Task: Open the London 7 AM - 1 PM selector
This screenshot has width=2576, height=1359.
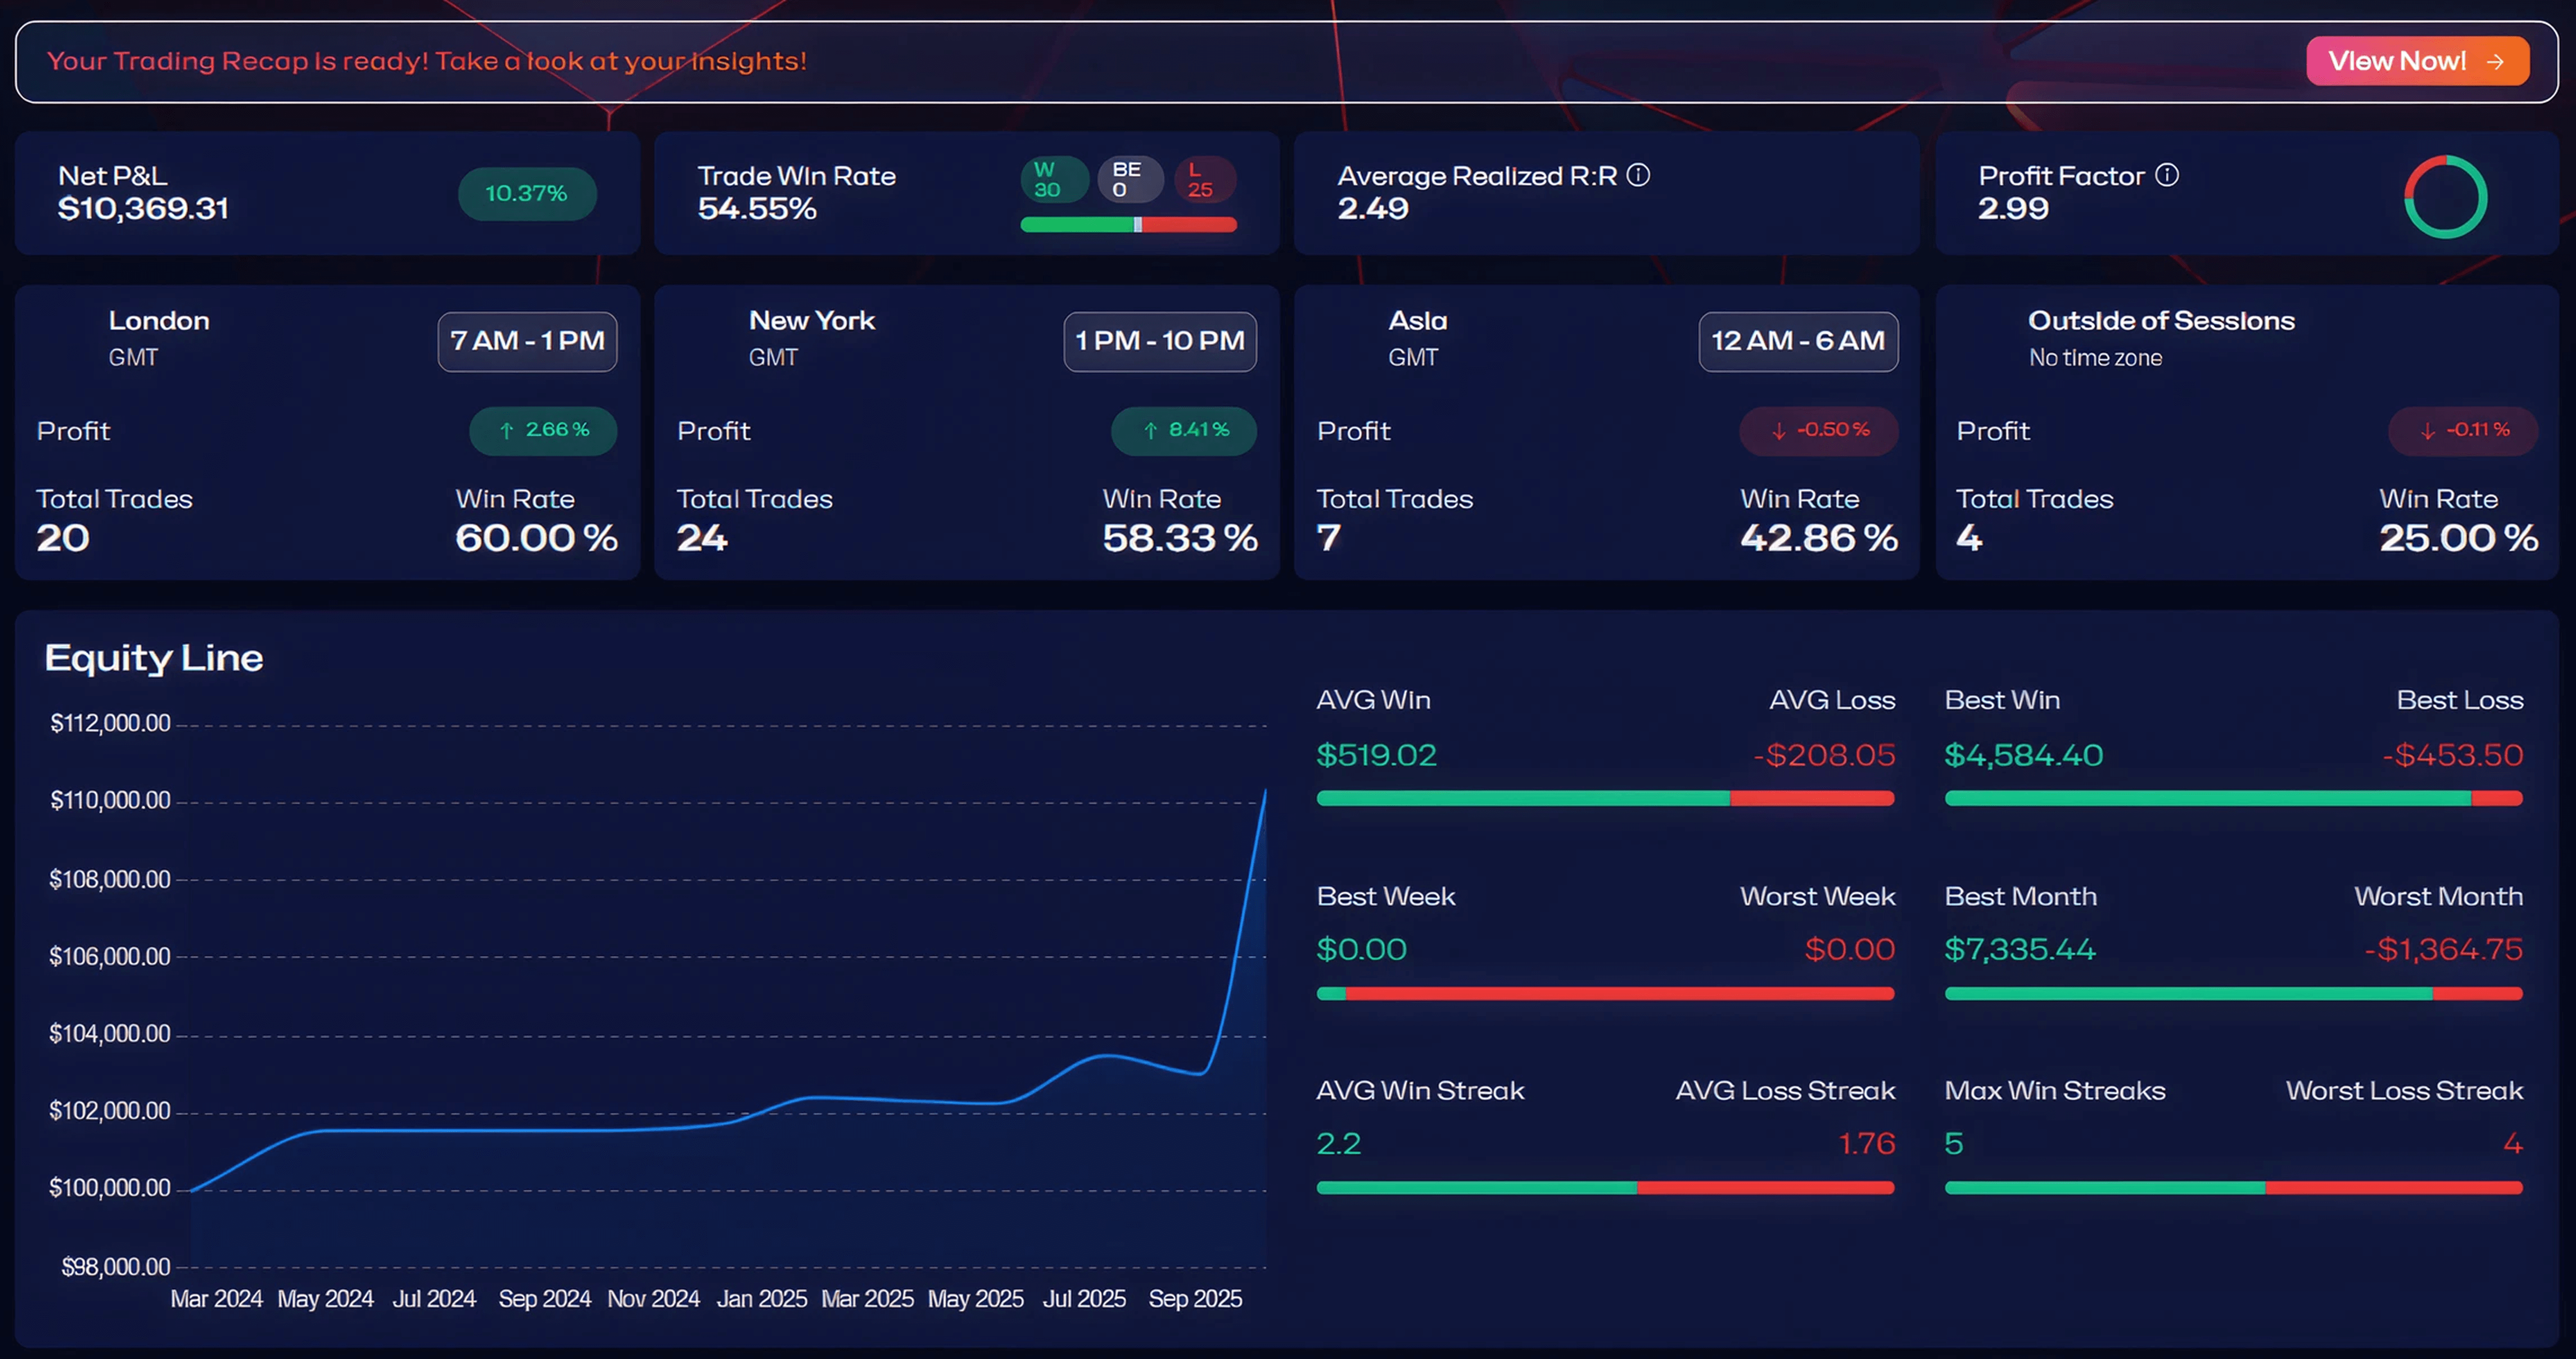Action: coord(527,341)
